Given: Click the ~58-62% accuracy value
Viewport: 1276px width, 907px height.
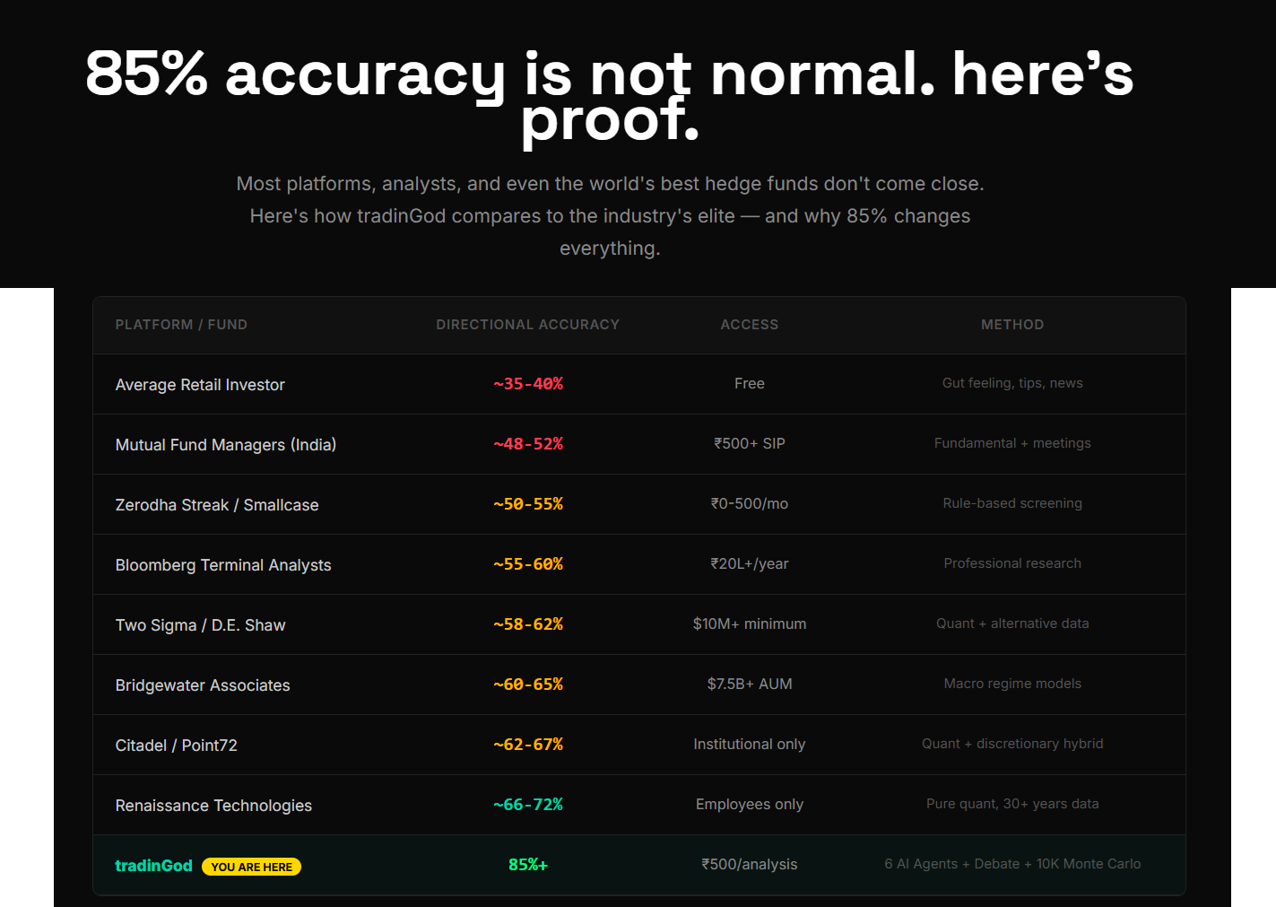Looking at the screenshot, I should tap(527, 624).
